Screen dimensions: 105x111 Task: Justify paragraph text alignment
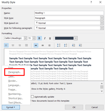tap(27, 45)
